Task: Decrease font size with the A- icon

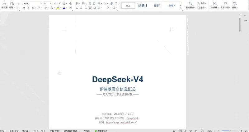Action: pos(59,3)
